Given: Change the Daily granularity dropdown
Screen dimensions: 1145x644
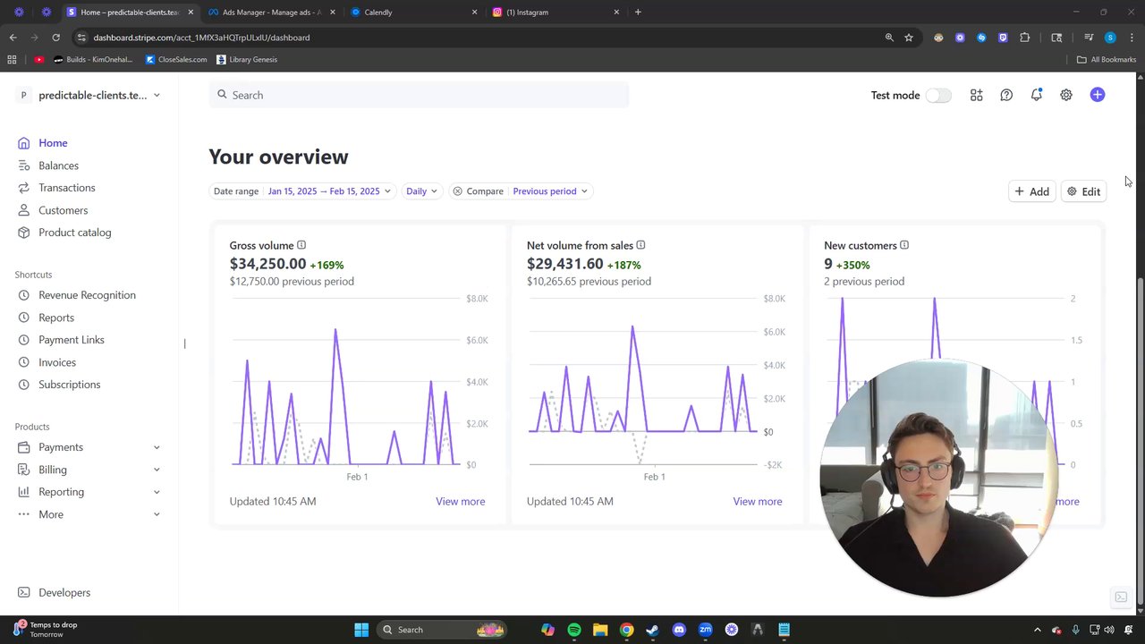Looking at the screenshot, I should (x=421, y=191).
